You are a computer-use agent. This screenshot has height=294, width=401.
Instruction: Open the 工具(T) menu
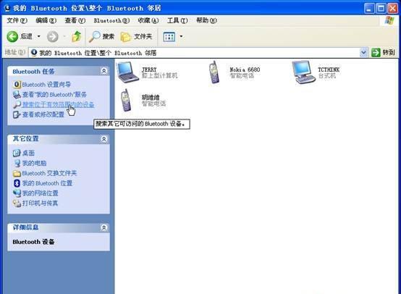coord(177,20)
